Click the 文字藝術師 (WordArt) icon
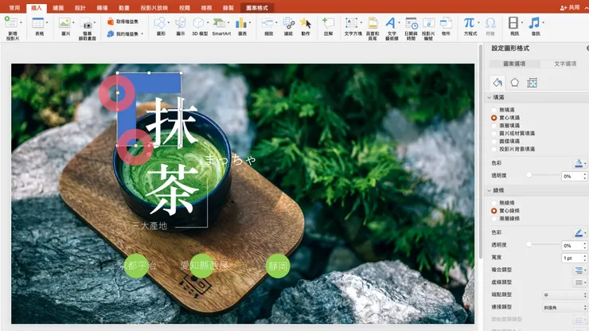Viewport: 589px width, 331px height. coord(391,23)
